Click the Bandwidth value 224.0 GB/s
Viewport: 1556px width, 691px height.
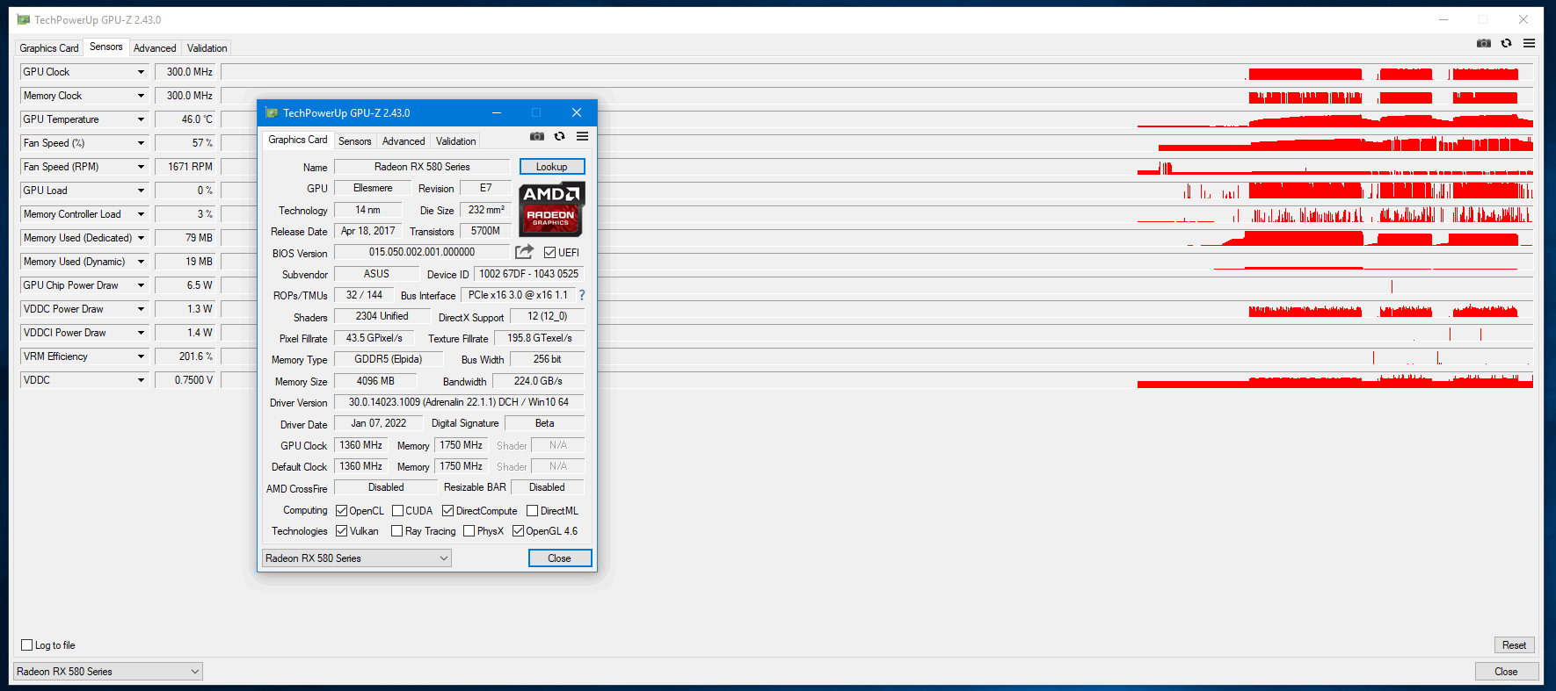click(x=538, y=381)
